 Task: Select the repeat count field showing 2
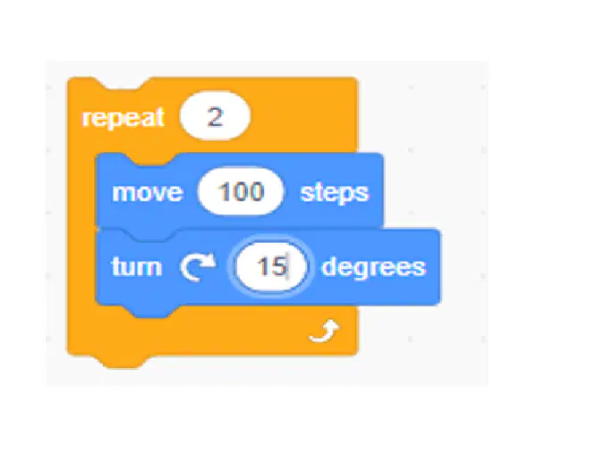coord(215,116)
